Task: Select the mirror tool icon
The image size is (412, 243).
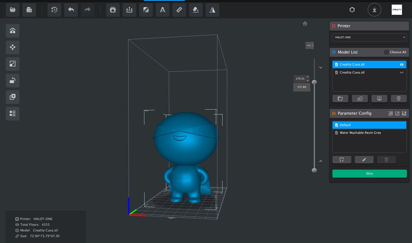Action: point(212,10)
